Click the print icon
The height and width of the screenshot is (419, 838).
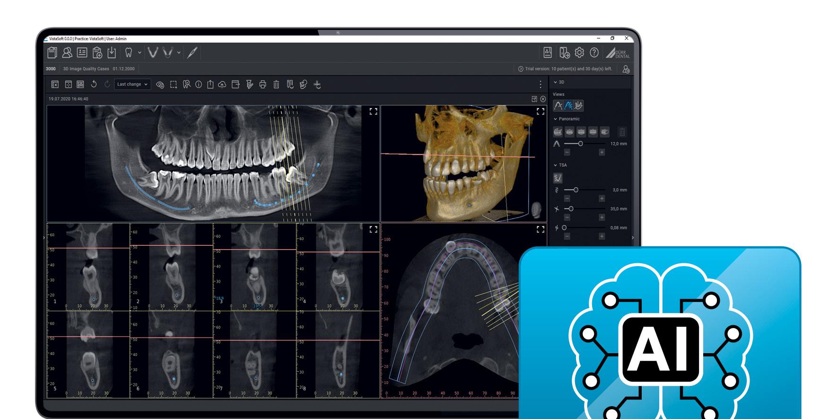pyautogui.click(x=263, y=85)
